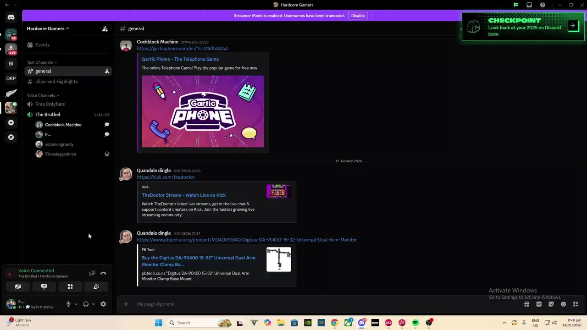This screenshot has width=587, height=330.
Task: Toggle noise suppression in voice panel
Action: coord(92,273)
